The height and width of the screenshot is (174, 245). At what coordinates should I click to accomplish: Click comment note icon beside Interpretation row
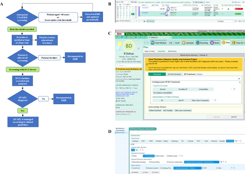tap(215, 101)
